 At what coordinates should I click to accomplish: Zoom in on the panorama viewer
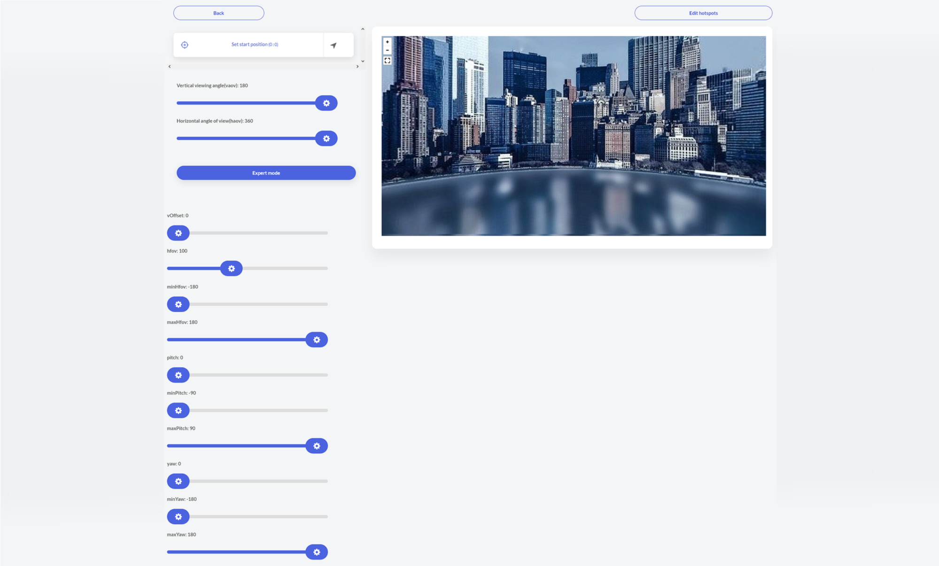[x=387, y=42]
